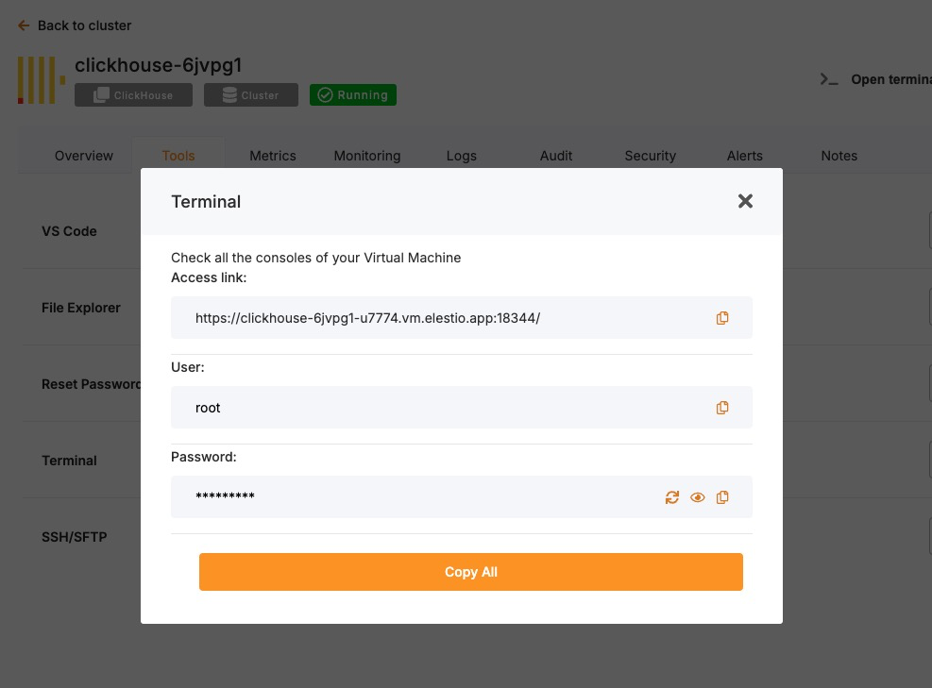Switch to the Overview tab
The height and width of the screenshot is (688, 932).
coord(84,156)
